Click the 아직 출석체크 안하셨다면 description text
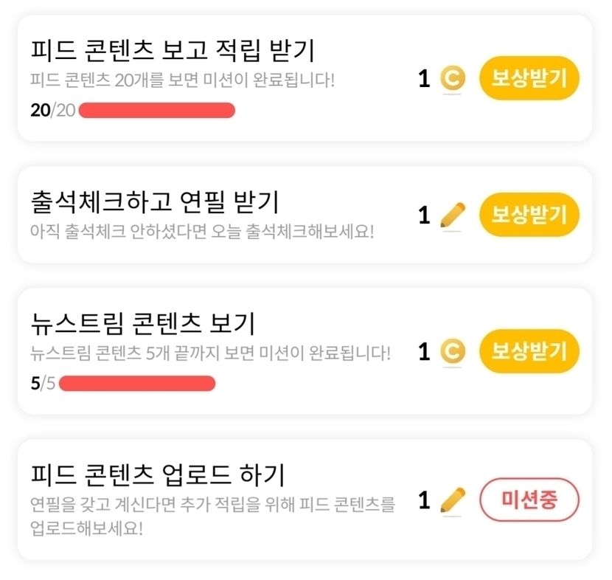 [x=202, y=231]
